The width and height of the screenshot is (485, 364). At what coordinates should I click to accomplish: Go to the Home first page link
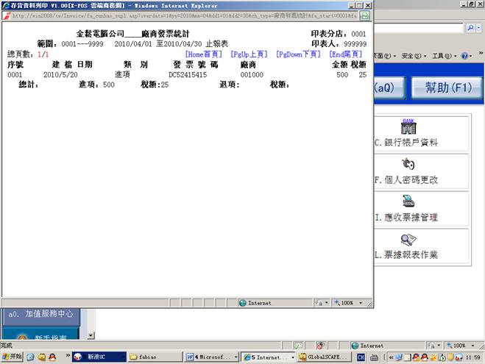pos(203,54)
